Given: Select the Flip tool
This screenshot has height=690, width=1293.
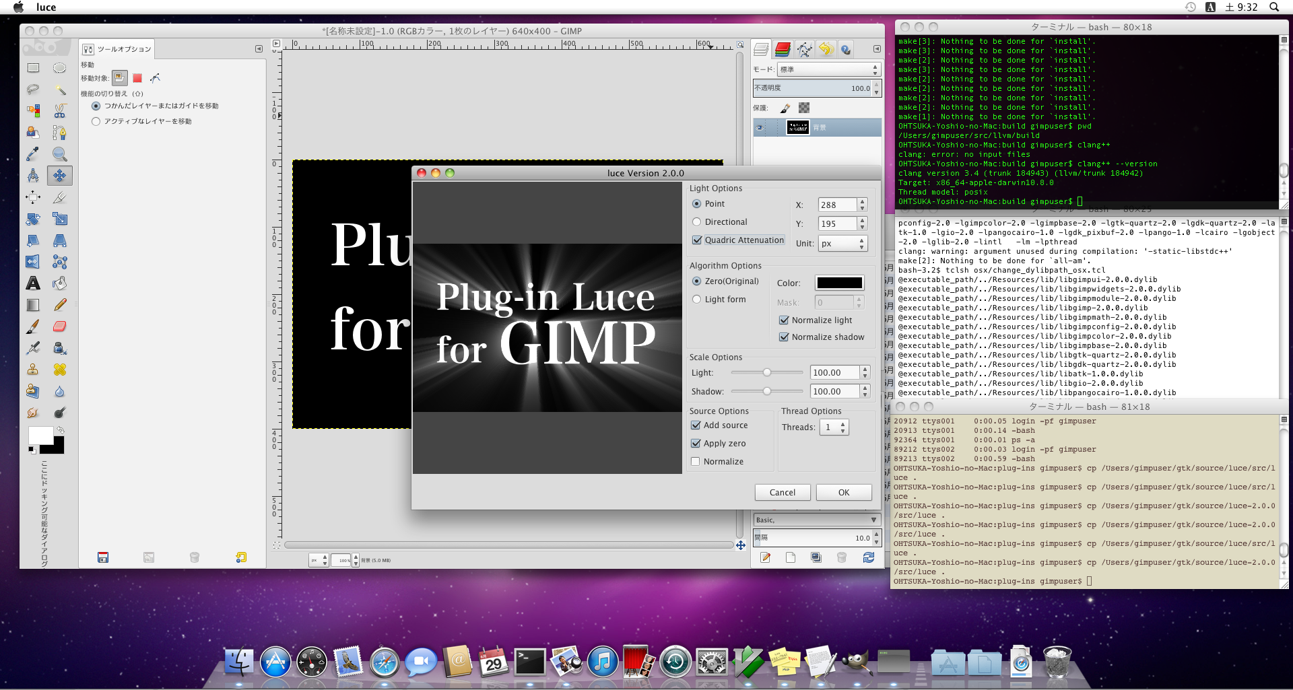Looking at the screenshot, I should [33, 262].
